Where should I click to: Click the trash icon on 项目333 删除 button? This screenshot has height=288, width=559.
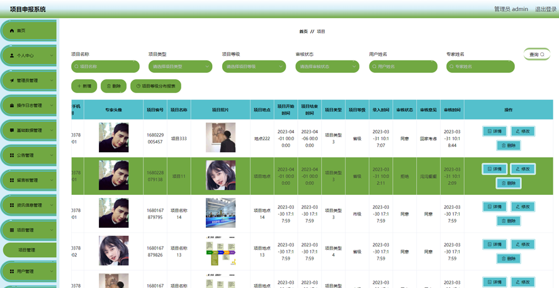pos(504,146)
